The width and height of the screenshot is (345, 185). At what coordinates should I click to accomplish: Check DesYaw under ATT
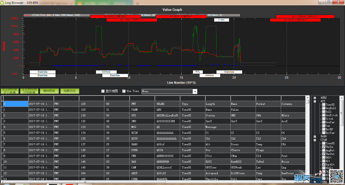tap(324, 122)
